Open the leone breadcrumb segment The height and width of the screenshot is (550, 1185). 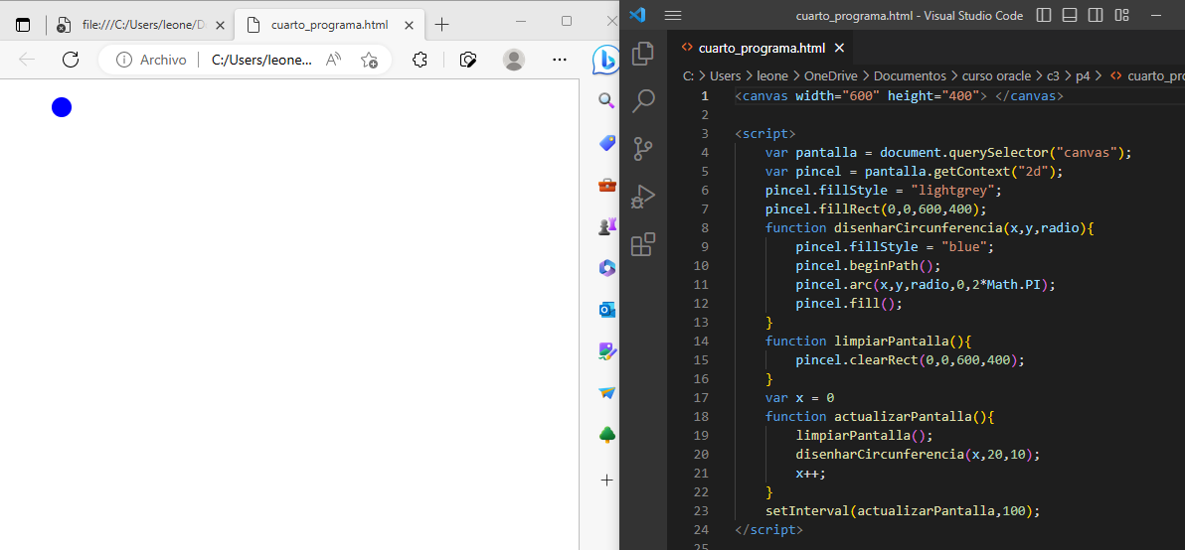[772, 75]
